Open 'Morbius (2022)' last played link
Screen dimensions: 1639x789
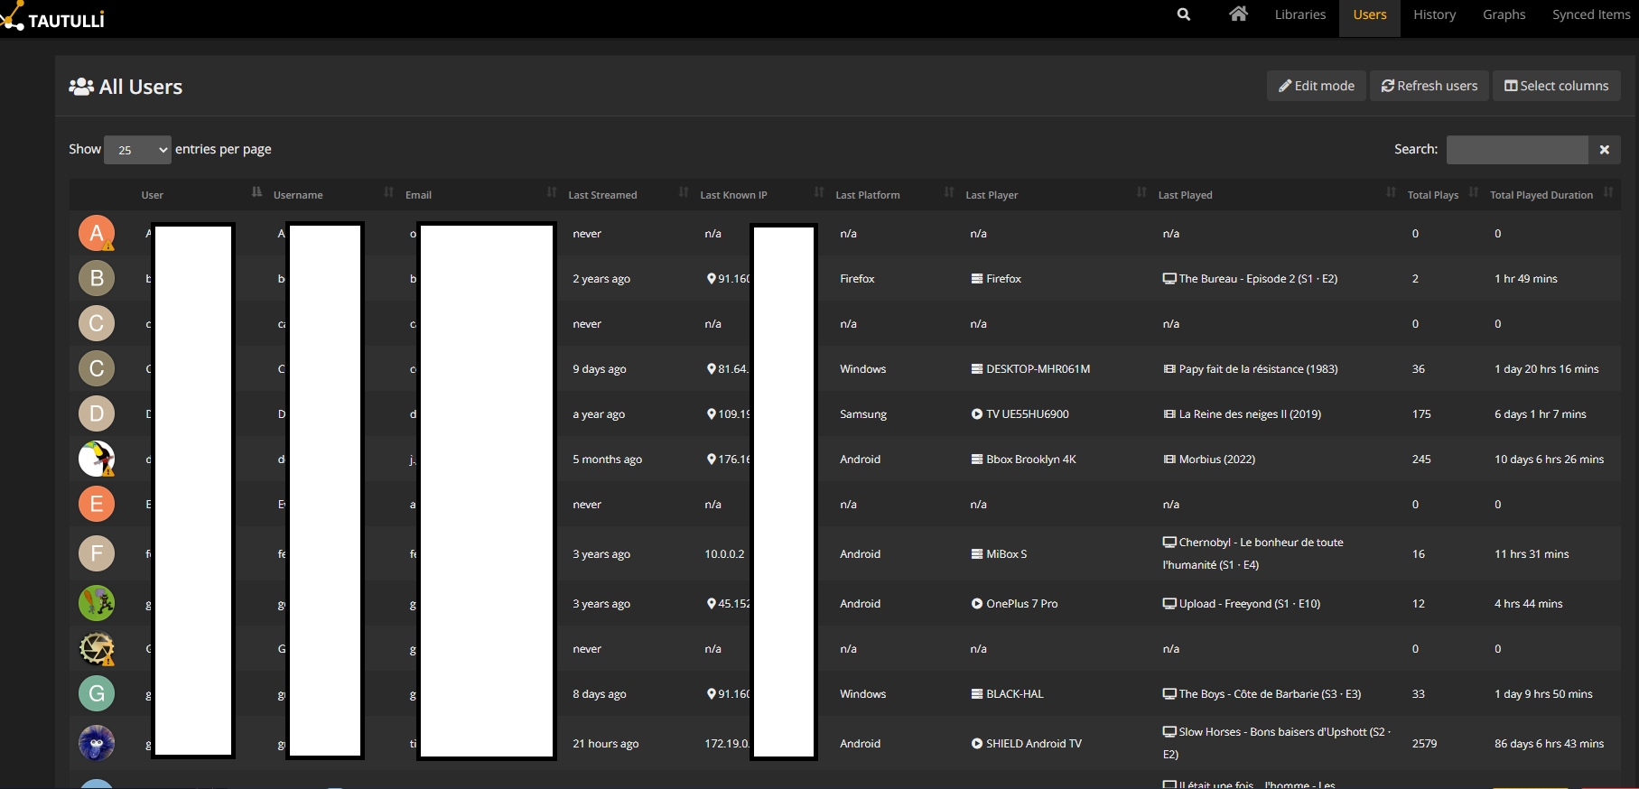point(1216,459)
